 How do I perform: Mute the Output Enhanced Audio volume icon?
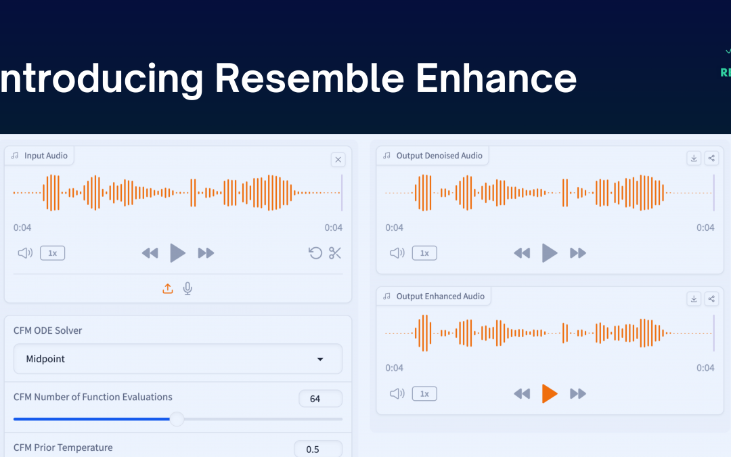(x=397, y=394)
